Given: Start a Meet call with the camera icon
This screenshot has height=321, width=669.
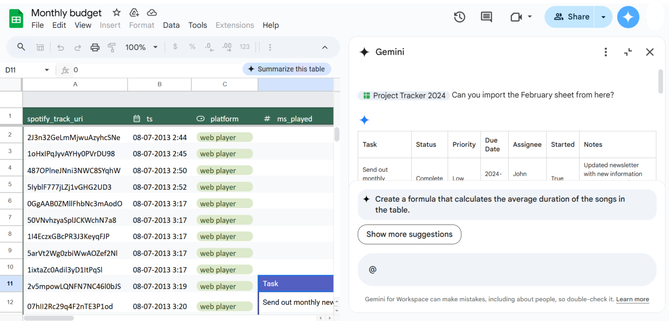Looking at the screenshot, I should click(x=516, y=17).
